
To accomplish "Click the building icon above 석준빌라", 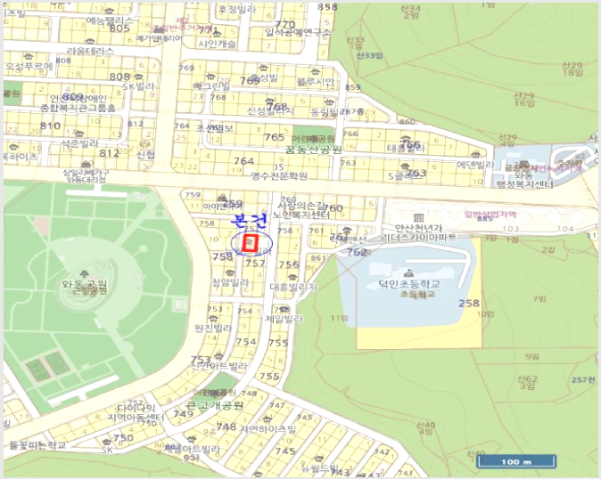I will point(79,134).
